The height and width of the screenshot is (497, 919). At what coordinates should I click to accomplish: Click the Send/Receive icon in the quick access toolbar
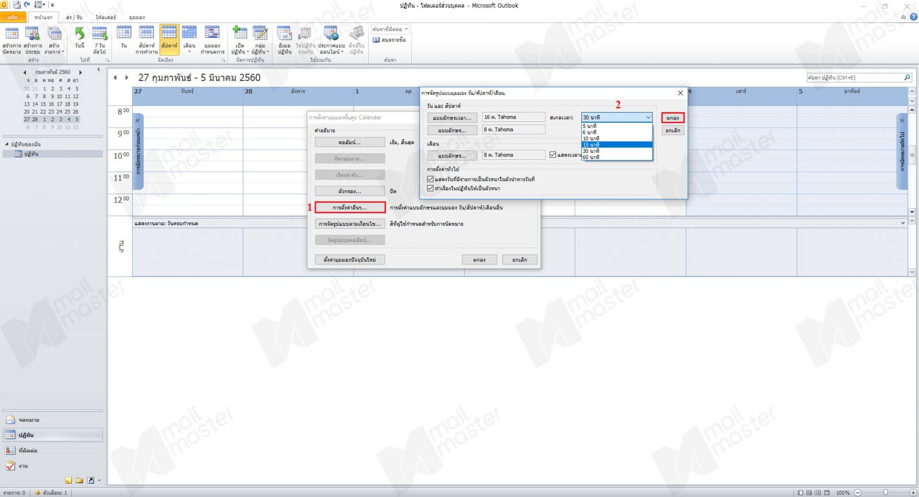coord(17,5)
